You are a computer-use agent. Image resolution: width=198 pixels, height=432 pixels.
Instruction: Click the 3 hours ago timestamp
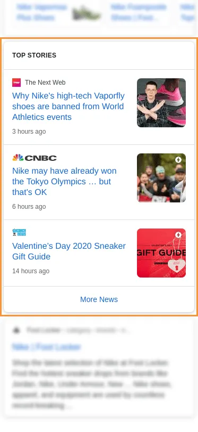click(x=29, y=132)
